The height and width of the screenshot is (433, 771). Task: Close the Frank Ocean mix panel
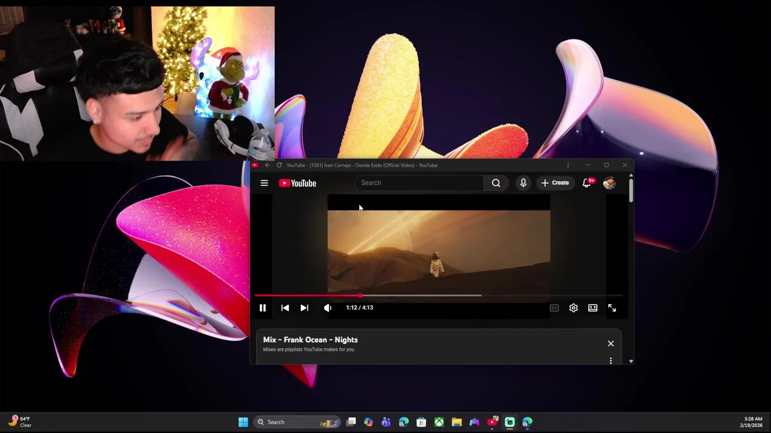click(611, 343)
